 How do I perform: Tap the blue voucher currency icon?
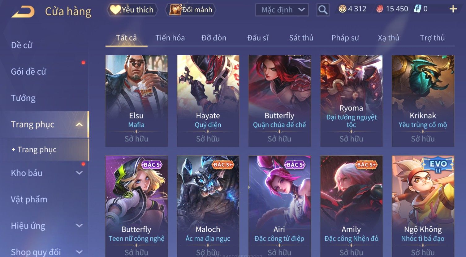point(417,9)
